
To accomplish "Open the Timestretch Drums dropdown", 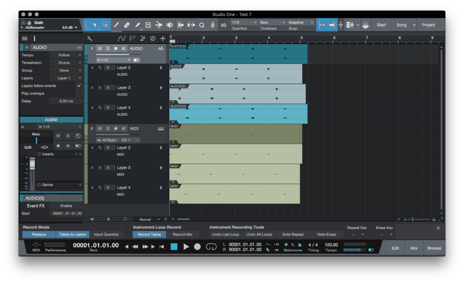I will coord(68,63).
